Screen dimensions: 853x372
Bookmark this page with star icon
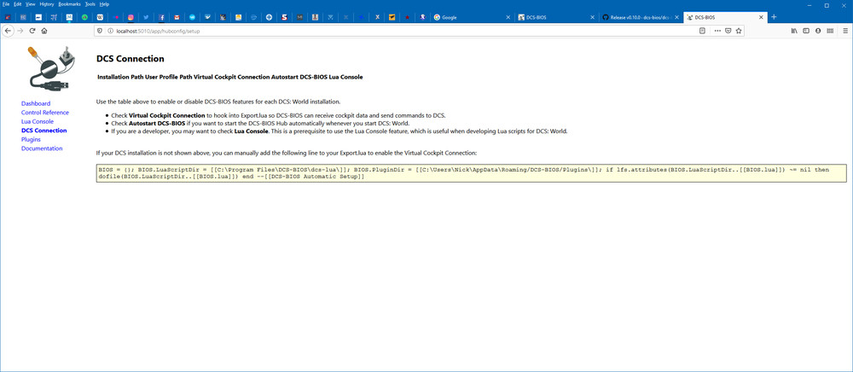pos(738,31)
